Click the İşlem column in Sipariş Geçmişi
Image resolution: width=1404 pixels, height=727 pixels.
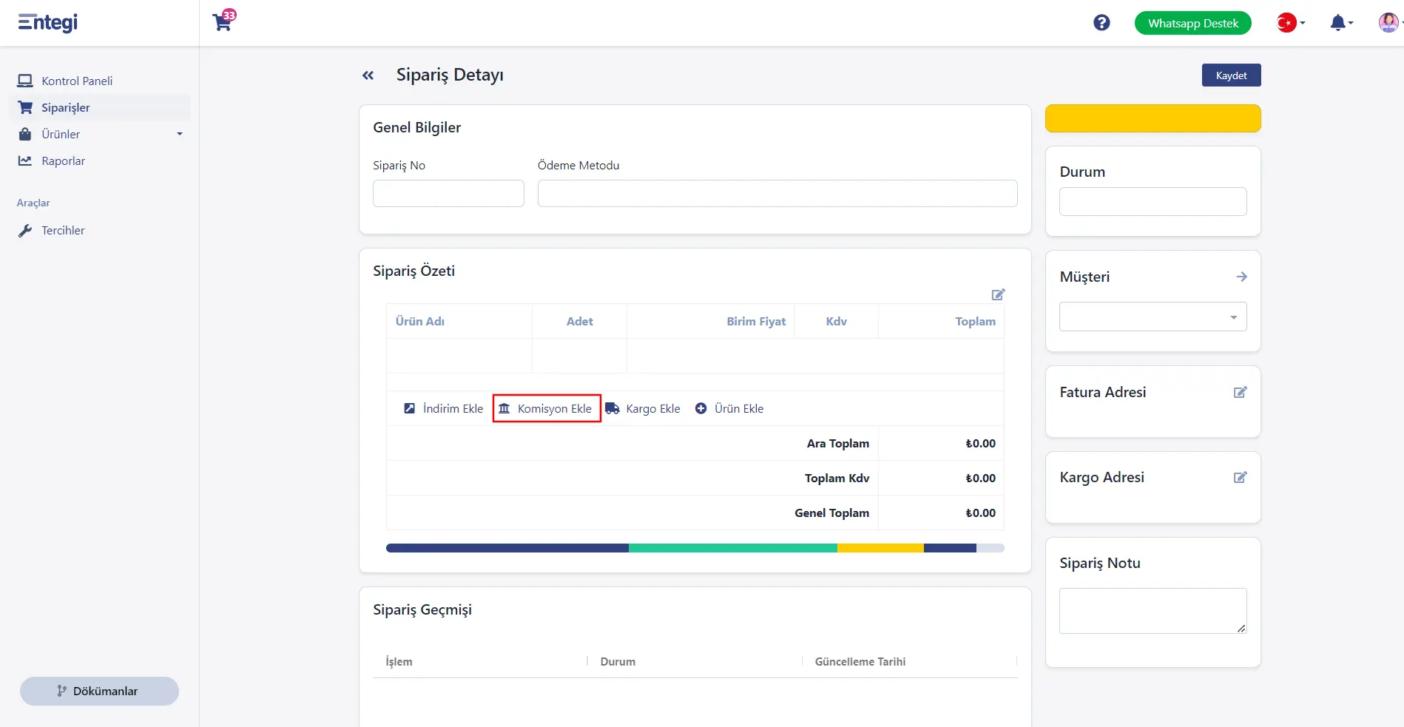399,661
